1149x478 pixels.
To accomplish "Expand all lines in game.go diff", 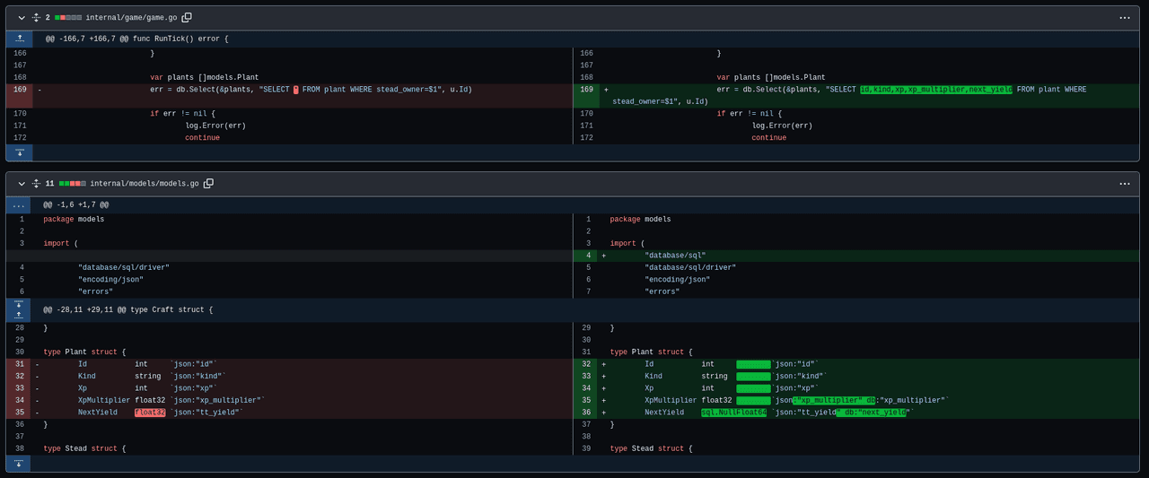I will coord(36,17).
